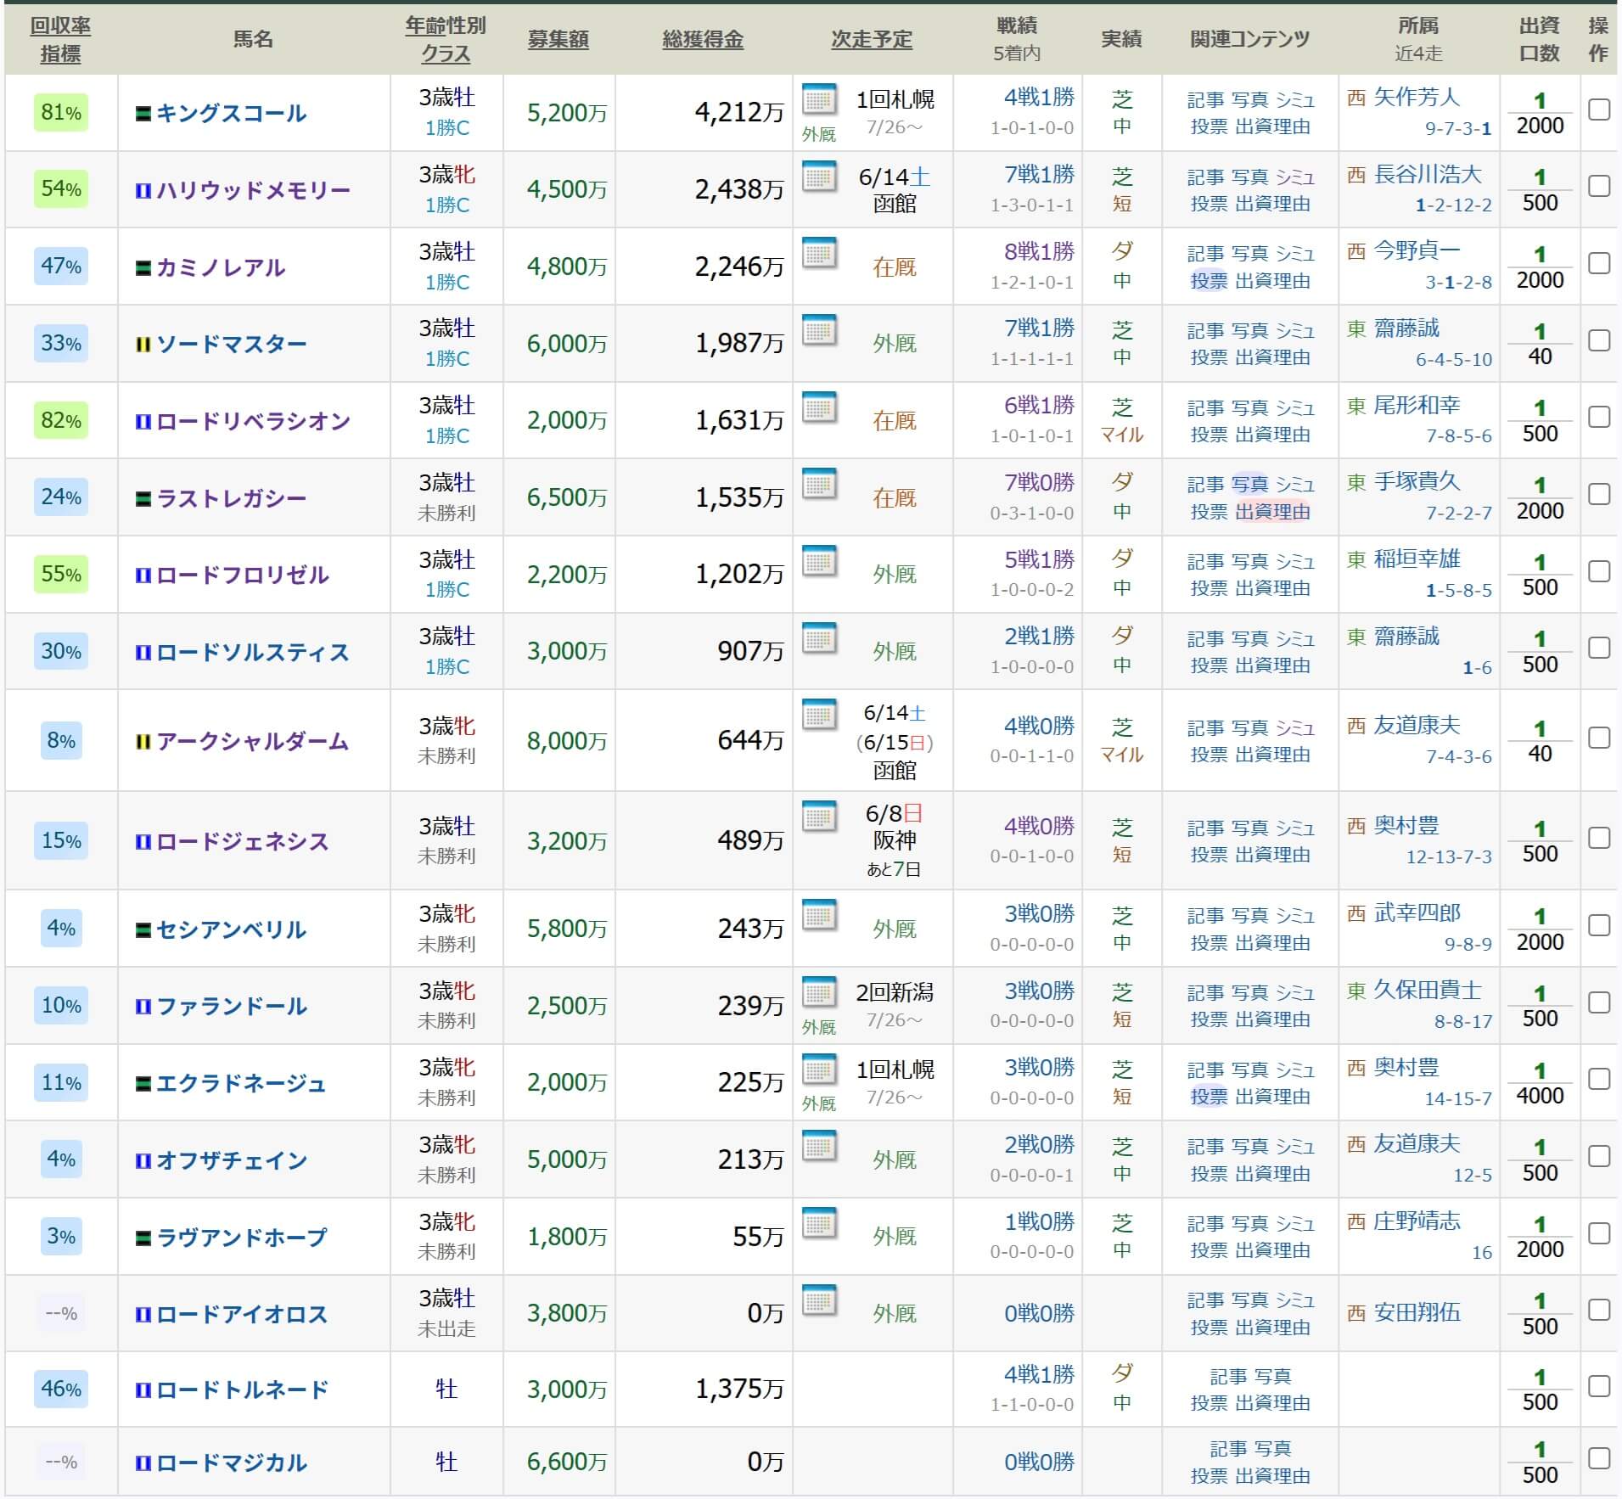This screenshot has width=1622, height=1499.
Task: Sort by 次走予定 column header
Action: click(x=872, y=39)
